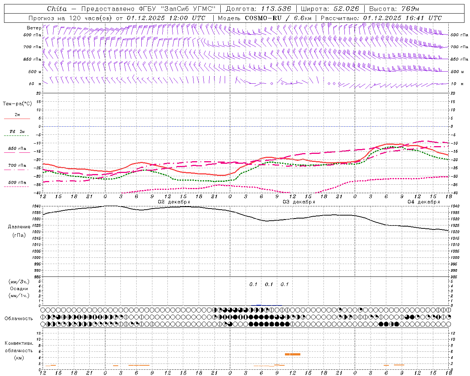
Task: Click the Прогноз на 120 часа(ов) text
Action: (x=71, y=18)
